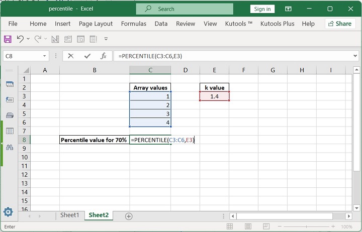Open the Data tab
Viewport: 362px width, 232px height.
click(161, 24)
